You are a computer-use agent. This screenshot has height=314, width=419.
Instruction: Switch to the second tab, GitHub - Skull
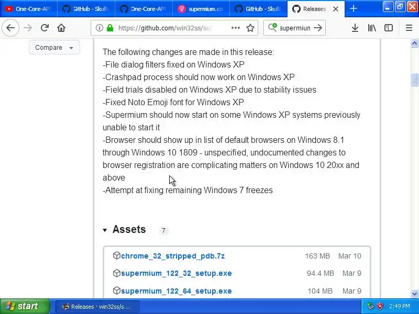click(x=86, y=9)
